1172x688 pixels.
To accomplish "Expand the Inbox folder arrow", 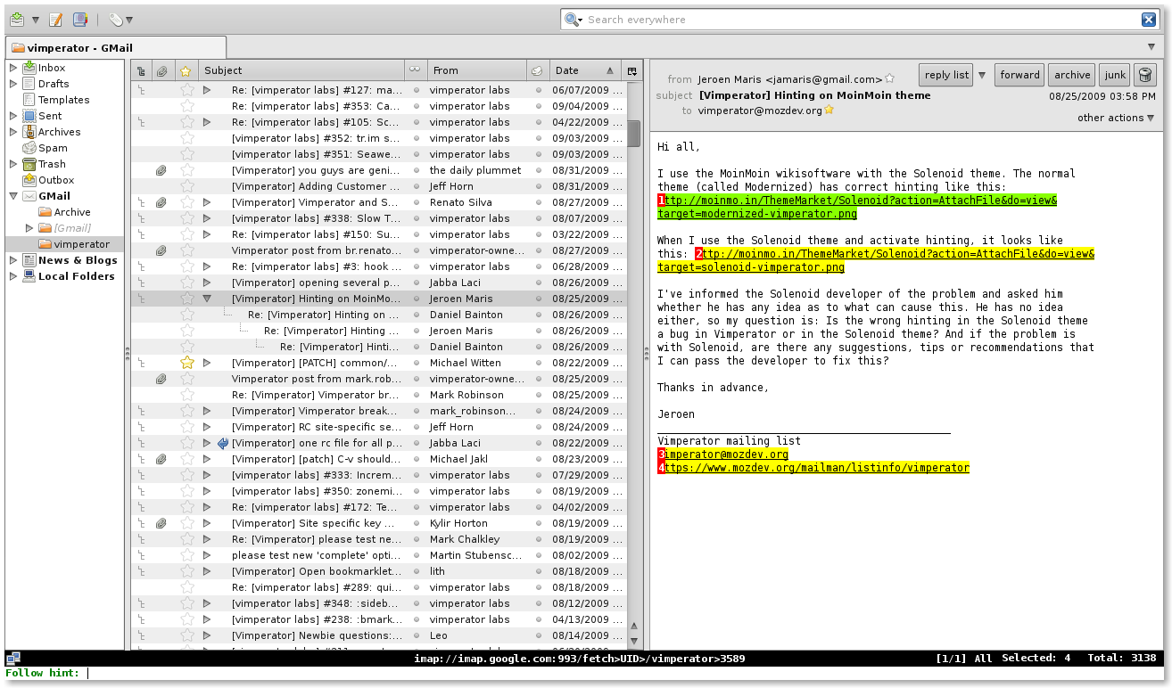I will click(x=12, y=68).
